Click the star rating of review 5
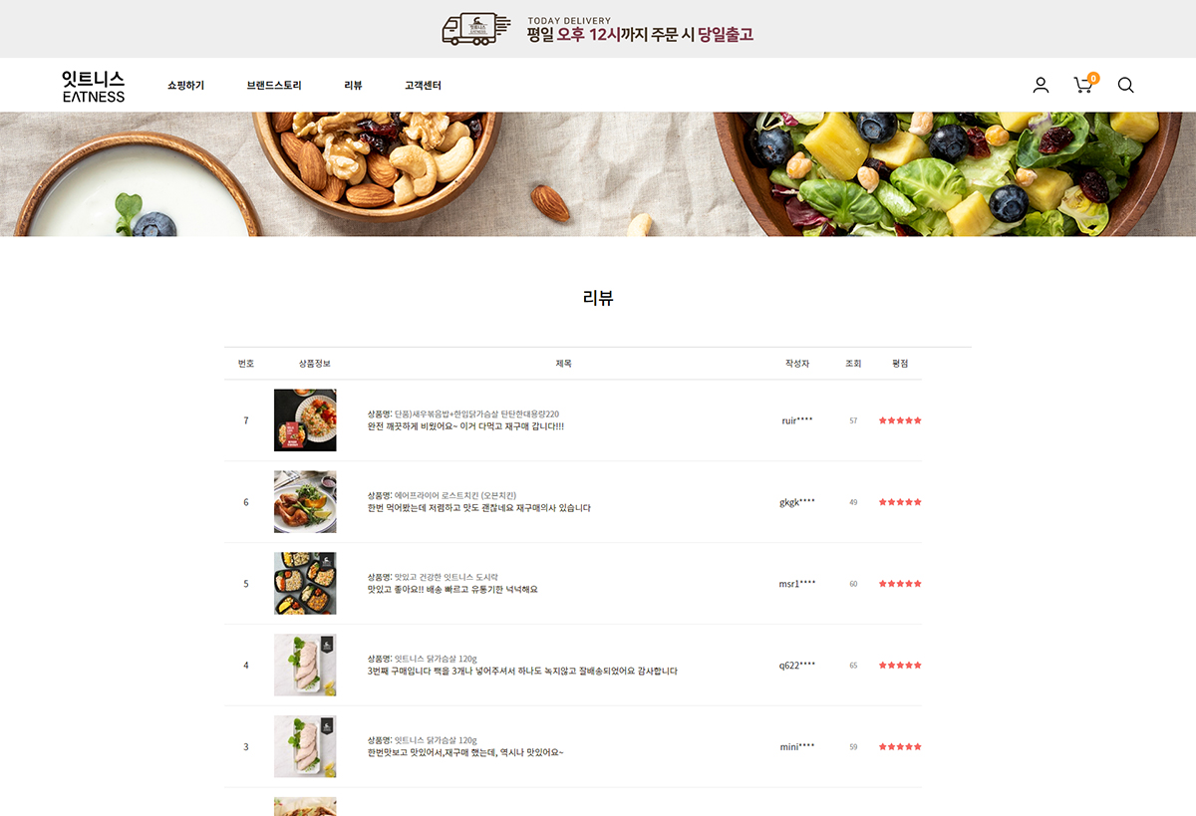Image resolution: width=1196 pixels, height=816 pixels. click(900, 584)
